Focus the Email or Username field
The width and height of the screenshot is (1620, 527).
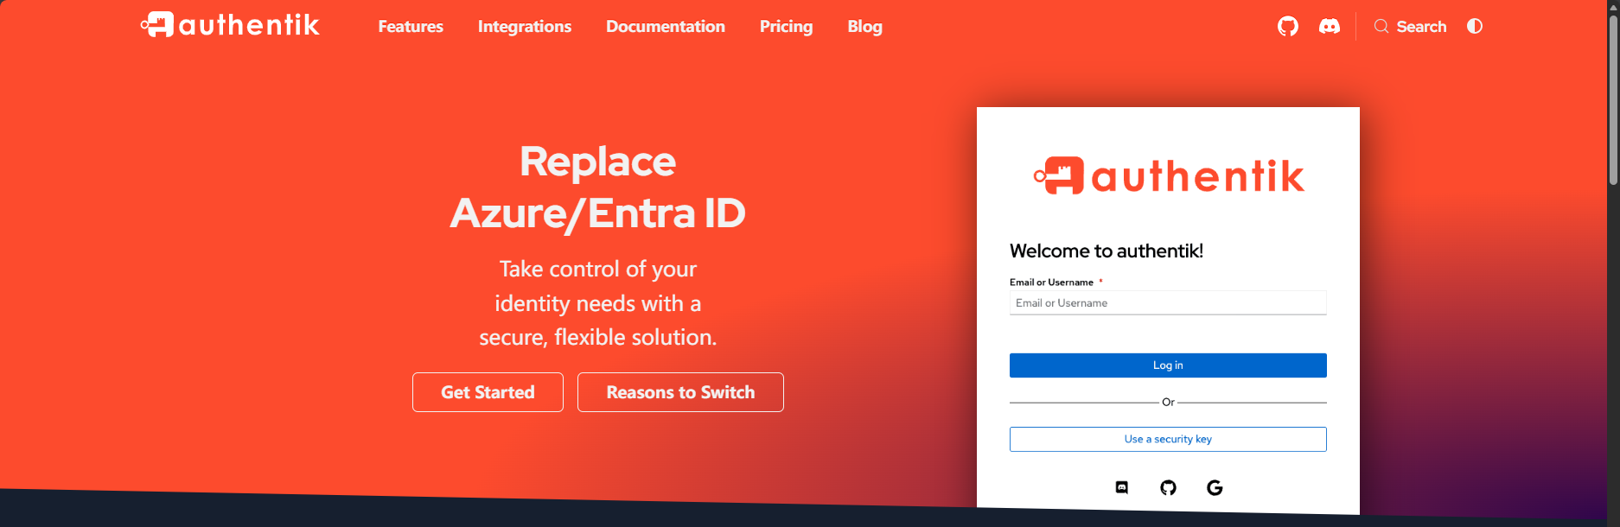(x=1168, y=302)
